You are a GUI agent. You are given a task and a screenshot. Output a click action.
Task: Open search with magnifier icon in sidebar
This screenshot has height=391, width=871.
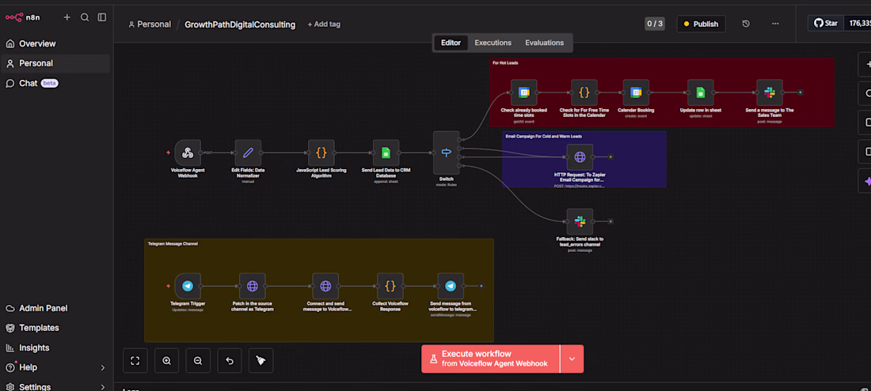85,17
